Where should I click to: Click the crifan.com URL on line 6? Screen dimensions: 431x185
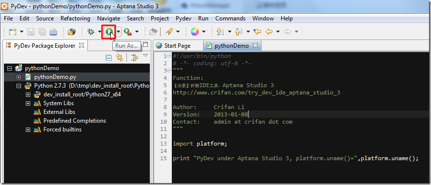coord(256,92)
